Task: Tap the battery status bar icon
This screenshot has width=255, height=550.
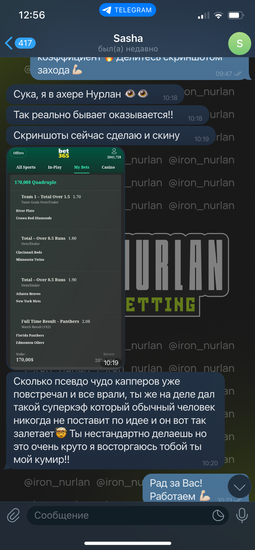Action: point(236,15)
